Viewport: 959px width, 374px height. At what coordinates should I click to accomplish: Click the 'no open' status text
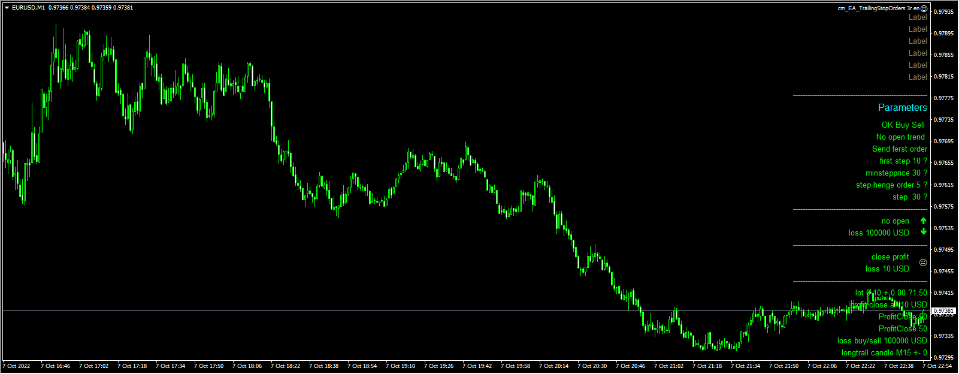[895, 221]
